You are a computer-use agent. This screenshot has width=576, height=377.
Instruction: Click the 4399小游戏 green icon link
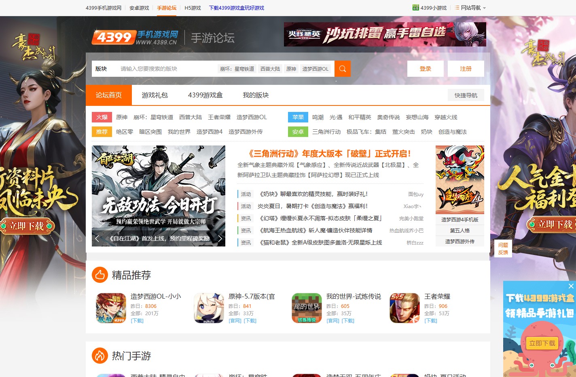430,8
